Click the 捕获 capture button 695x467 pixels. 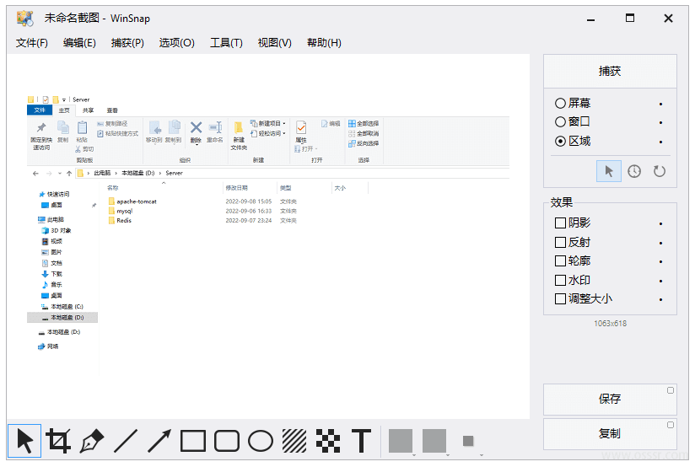610,72
